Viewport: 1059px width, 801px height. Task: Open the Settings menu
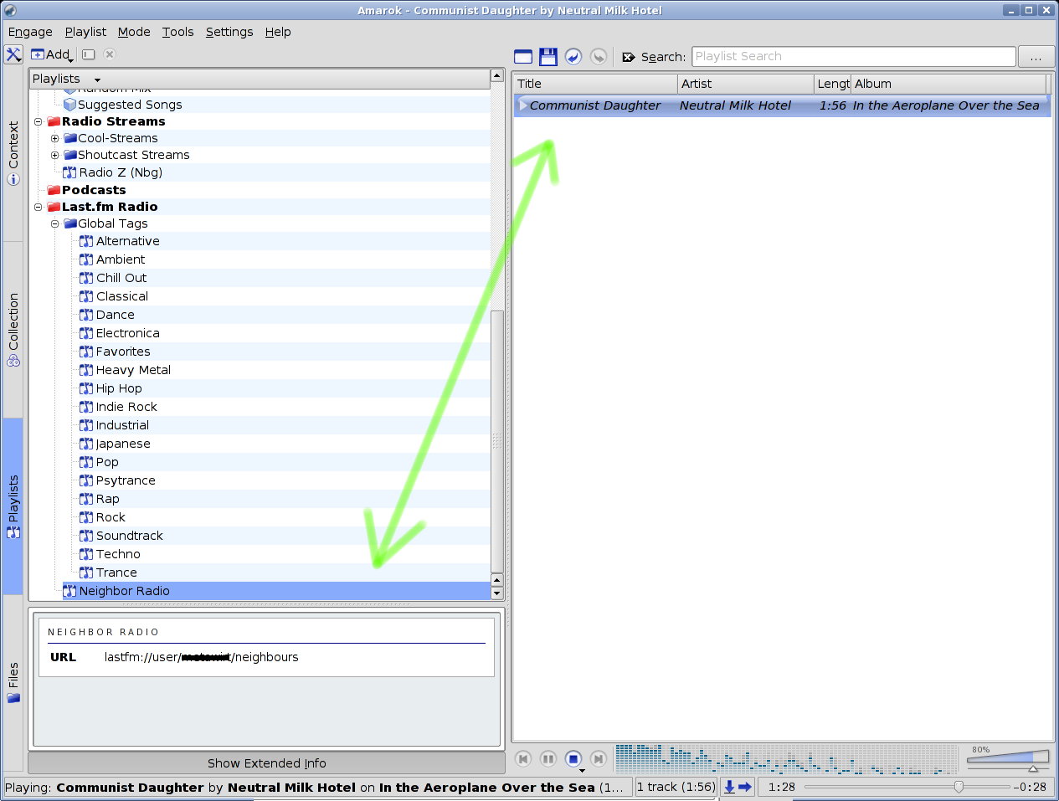(x=229, y=32)
